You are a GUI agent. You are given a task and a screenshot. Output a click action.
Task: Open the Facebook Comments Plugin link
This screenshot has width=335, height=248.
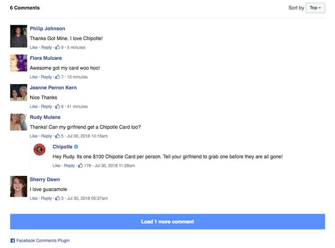coord(43,240)
